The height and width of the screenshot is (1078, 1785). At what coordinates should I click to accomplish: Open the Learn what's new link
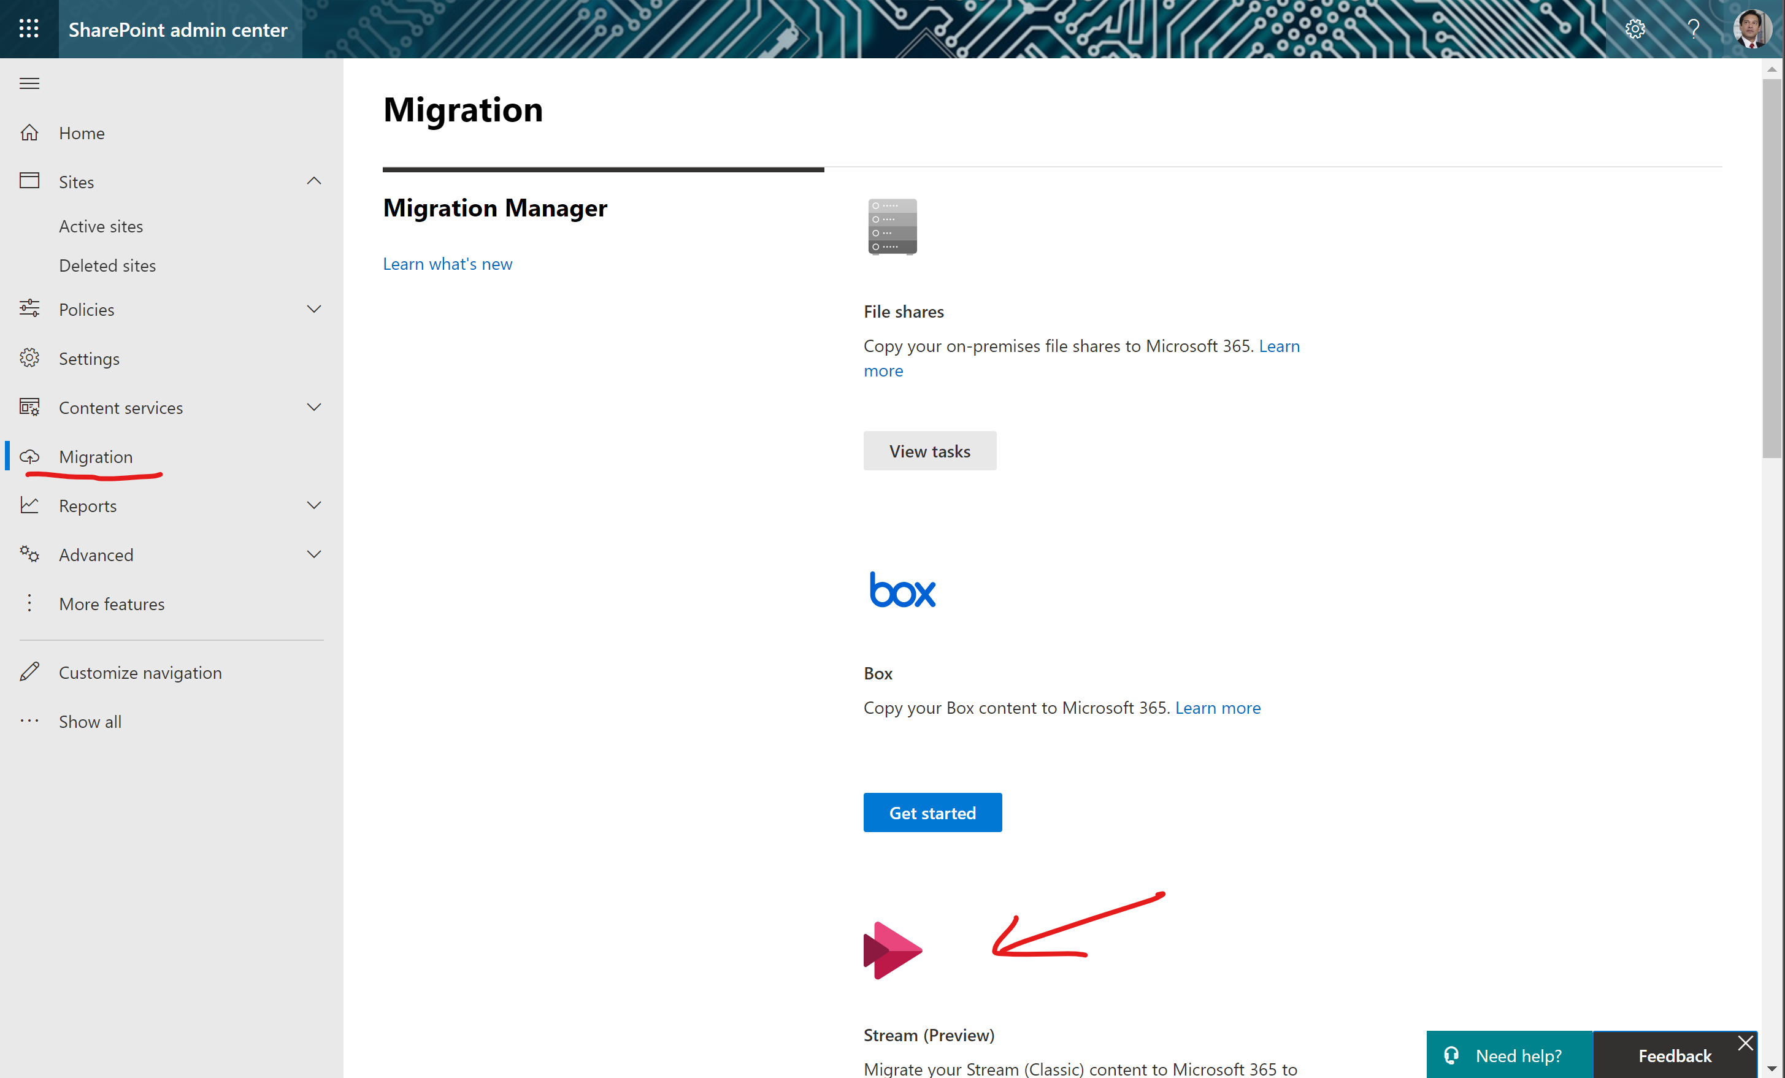447,264
